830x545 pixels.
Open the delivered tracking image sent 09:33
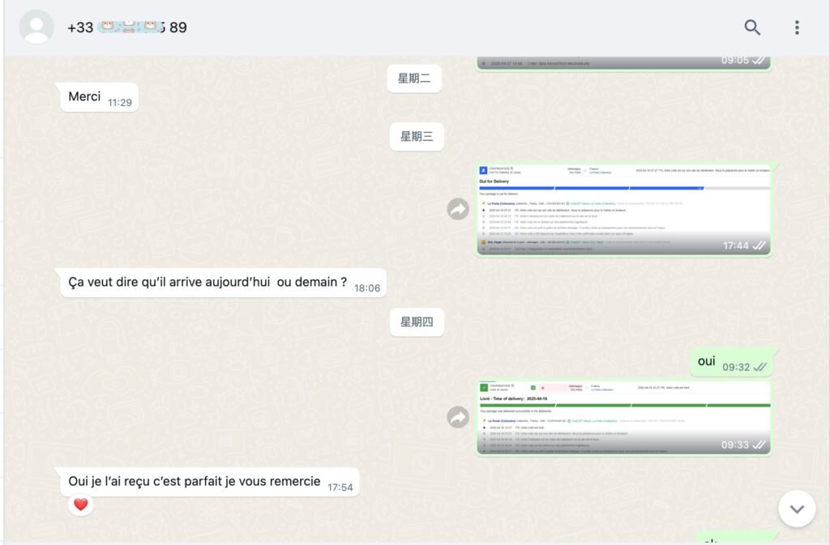click(x=623, y=417)
